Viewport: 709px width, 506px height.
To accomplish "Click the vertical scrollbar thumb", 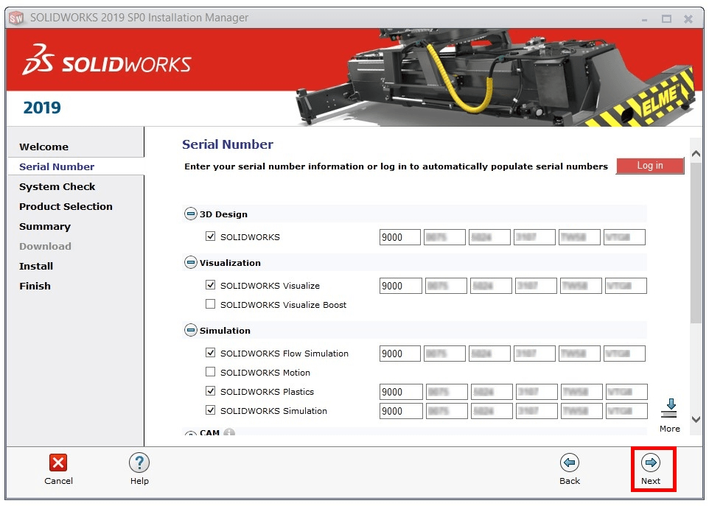I will pos(696,243).
